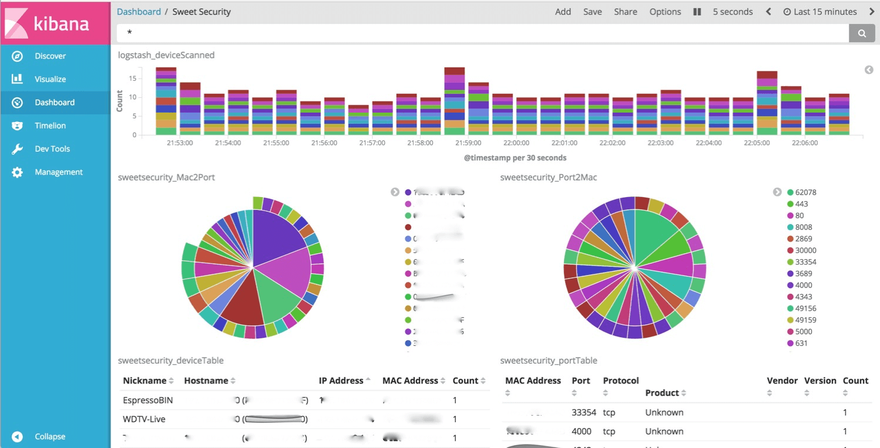This screenshot has height=448, width=880.
Task: Select legend entry for port 49159
Action: click(801, 320)
